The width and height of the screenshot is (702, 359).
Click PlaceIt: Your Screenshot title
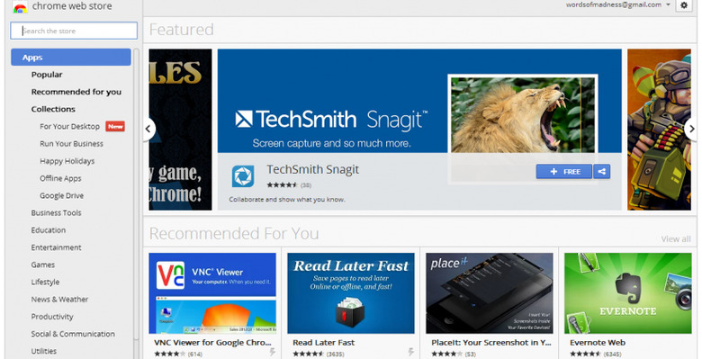pos(491,343)
